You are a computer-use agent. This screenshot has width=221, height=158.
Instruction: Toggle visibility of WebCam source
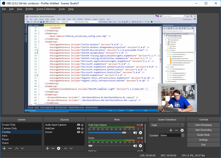[x=78, y=128]
